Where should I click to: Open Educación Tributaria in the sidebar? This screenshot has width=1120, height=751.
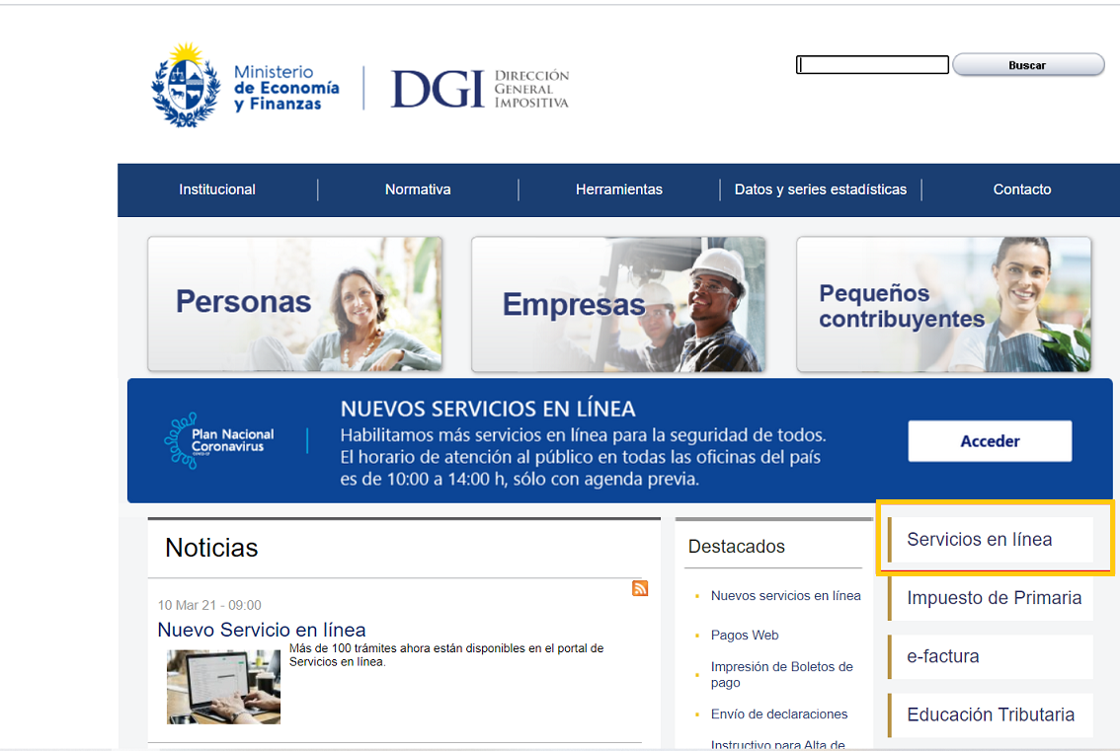point(991,715)
